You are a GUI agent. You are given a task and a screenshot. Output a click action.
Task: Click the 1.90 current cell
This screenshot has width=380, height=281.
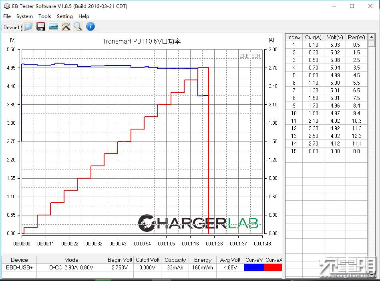[x=313, y=113]
